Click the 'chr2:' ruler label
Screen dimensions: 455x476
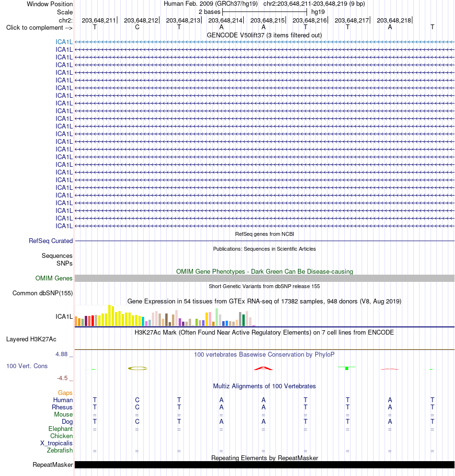[66, 20]
